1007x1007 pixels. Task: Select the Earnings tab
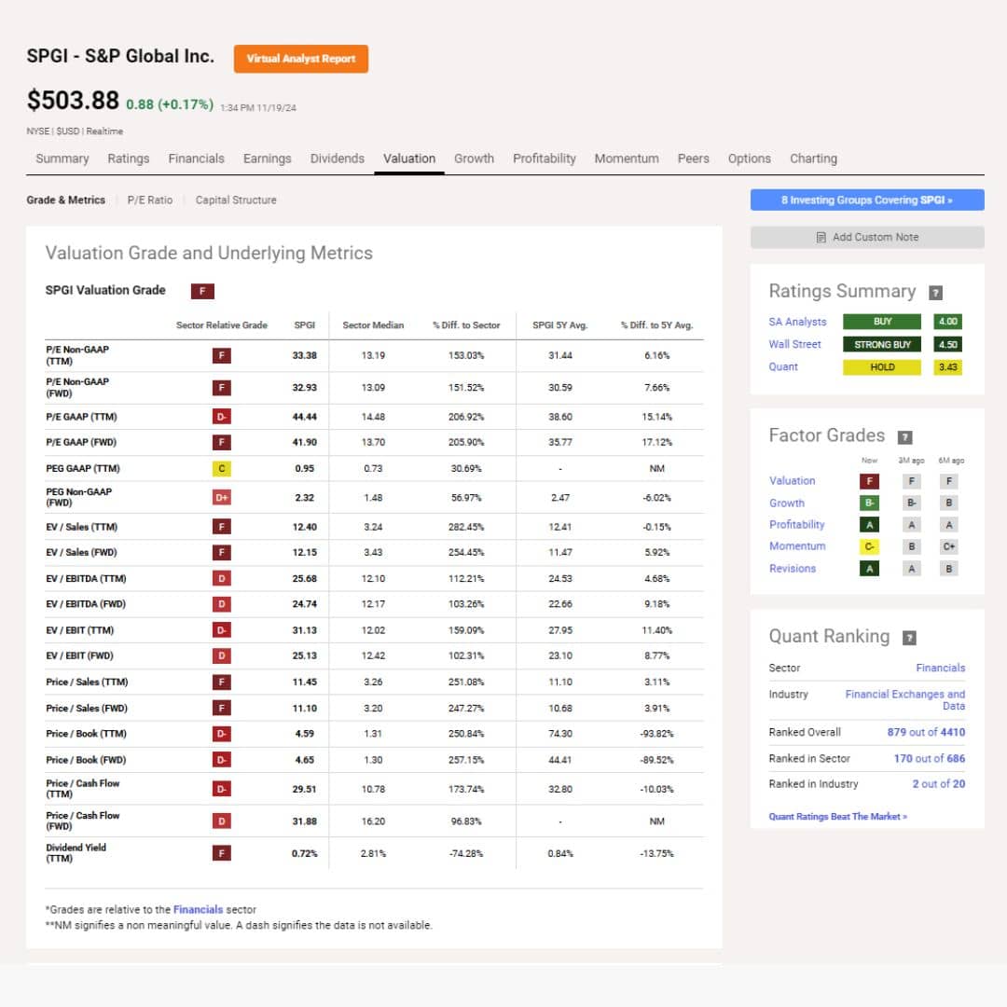coord(268,159)
